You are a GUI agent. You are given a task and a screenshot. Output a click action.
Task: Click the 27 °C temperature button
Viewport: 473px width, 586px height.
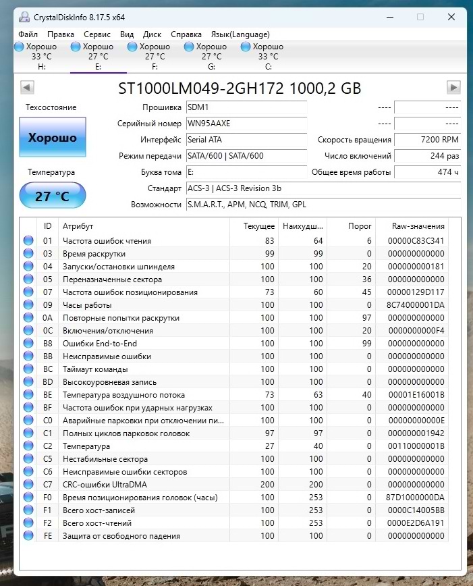53,195
